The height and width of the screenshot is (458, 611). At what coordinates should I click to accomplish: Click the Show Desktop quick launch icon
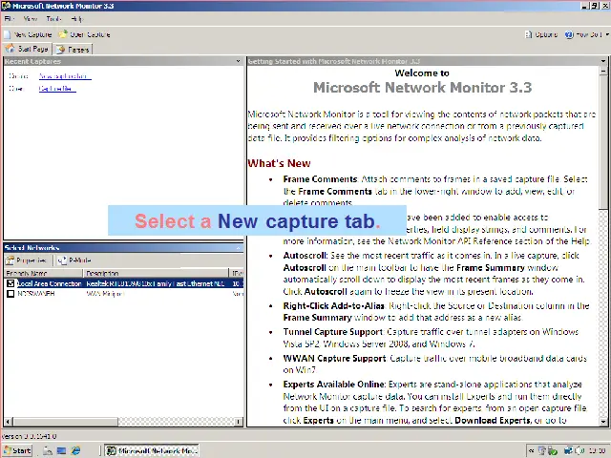(61, 450)
